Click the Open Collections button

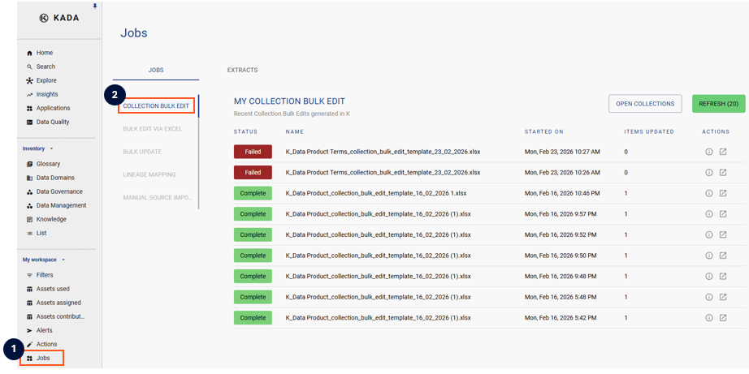tap(645, 104)
